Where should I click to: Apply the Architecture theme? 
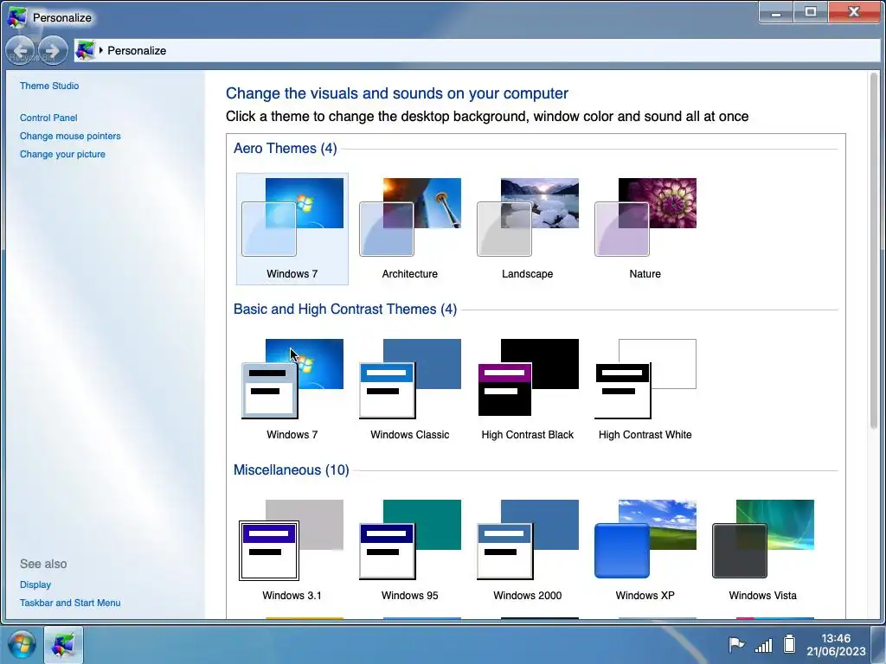[x=409, y=228]
